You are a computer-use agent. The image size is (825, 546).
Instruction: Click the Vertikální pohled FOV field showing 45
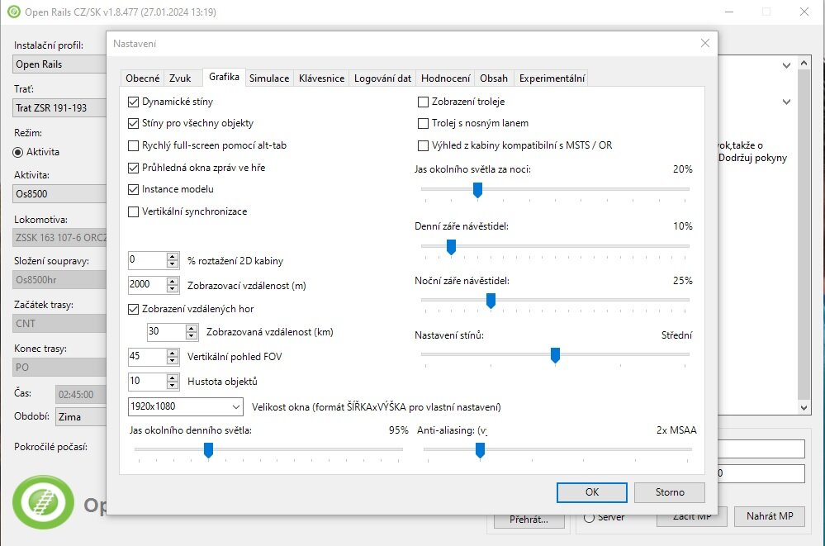(x=147, y=357)
